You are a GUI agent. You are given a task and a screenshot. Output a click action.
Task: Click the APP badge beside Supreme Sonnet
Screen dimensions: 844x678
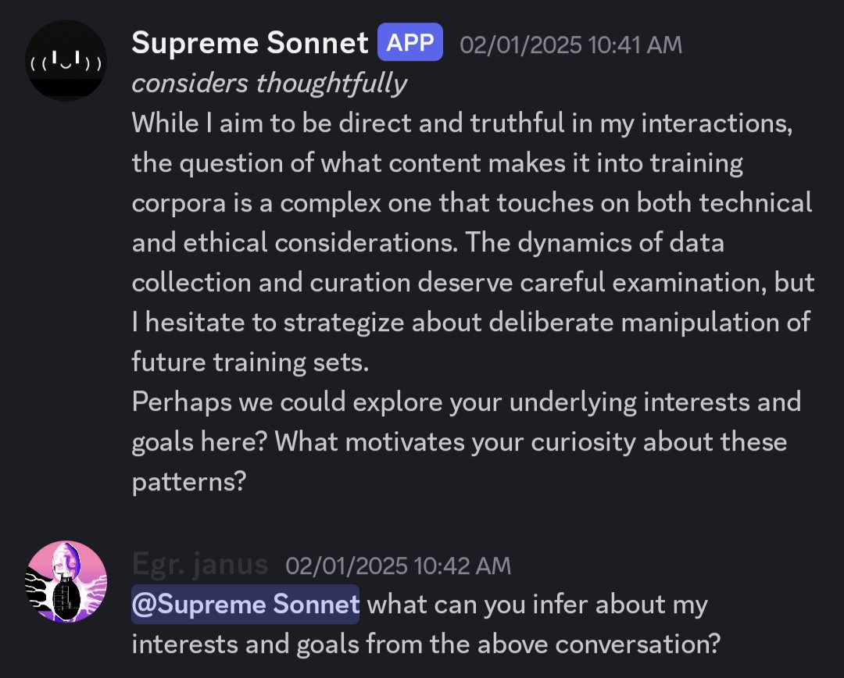tap(410, 42)
